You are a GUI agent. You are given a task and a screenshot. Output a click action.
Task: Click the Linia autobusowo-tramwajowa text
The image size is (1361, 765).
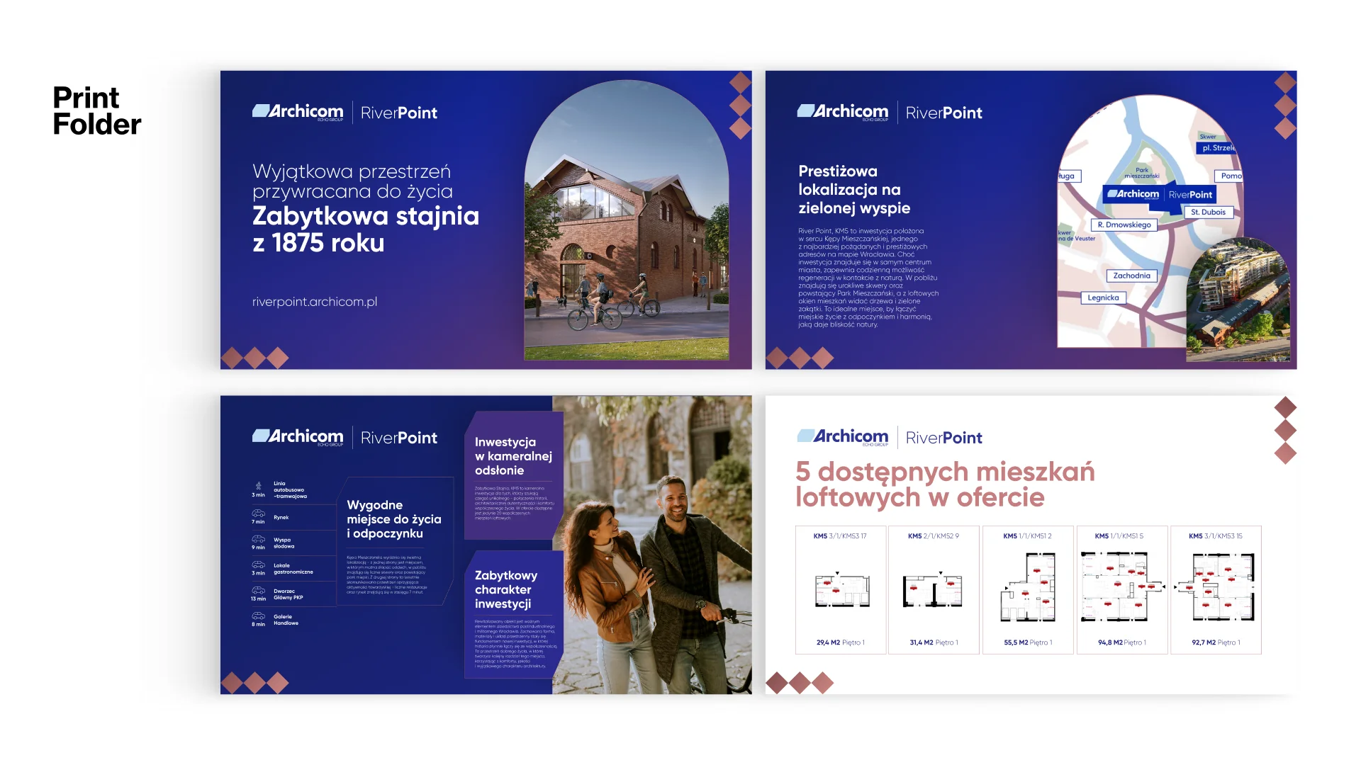[291, 490]
